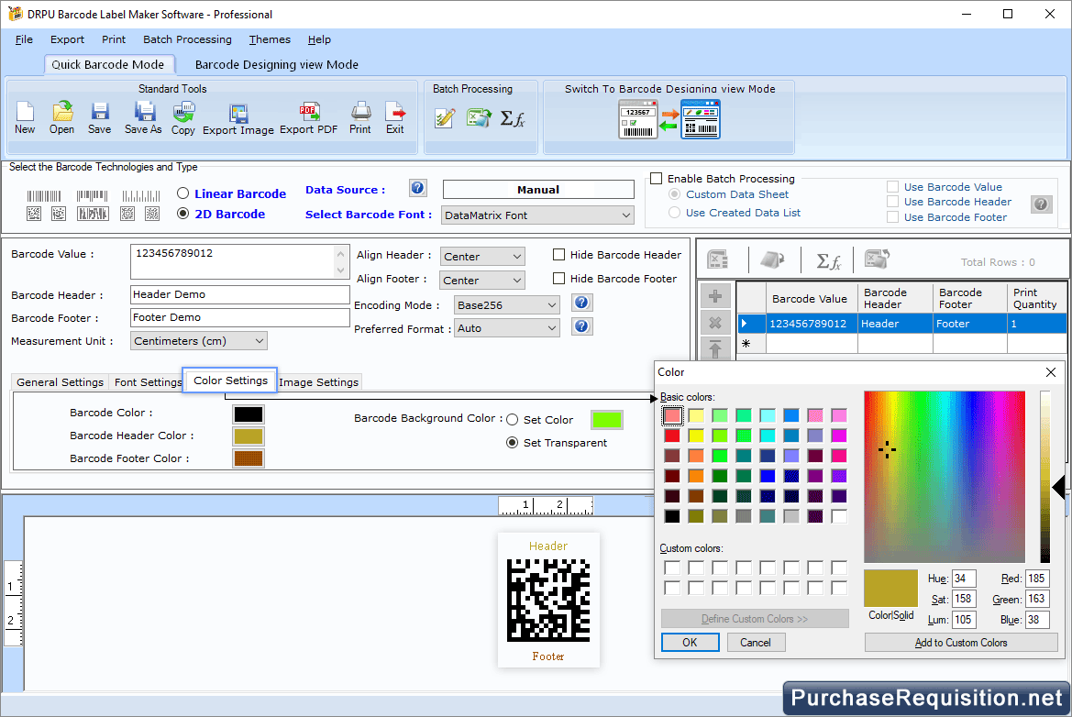Click the Exit icon in Standard Tools
This screenshot has height=717, width=1072.
click(394, 116)
